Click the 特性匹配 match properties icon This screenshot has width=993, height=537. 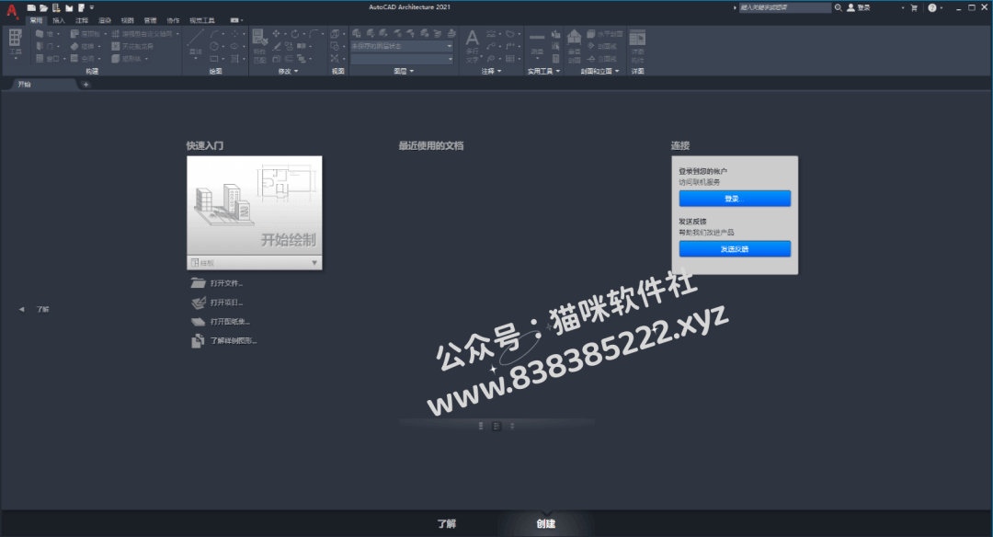(x=259, y=45)
